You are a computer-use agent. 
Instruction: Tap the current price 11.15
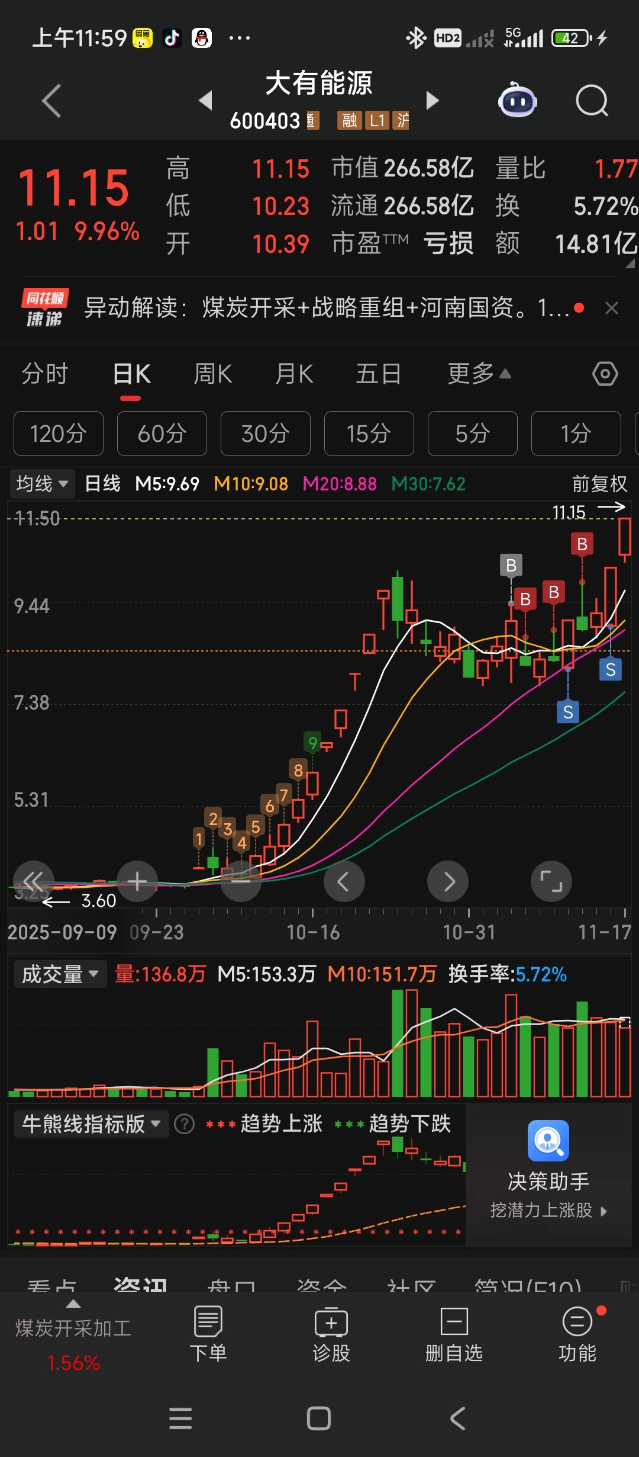(x=73, y=188)
